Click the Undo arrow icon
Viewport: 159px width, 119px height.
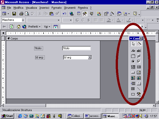pos(64,14)
